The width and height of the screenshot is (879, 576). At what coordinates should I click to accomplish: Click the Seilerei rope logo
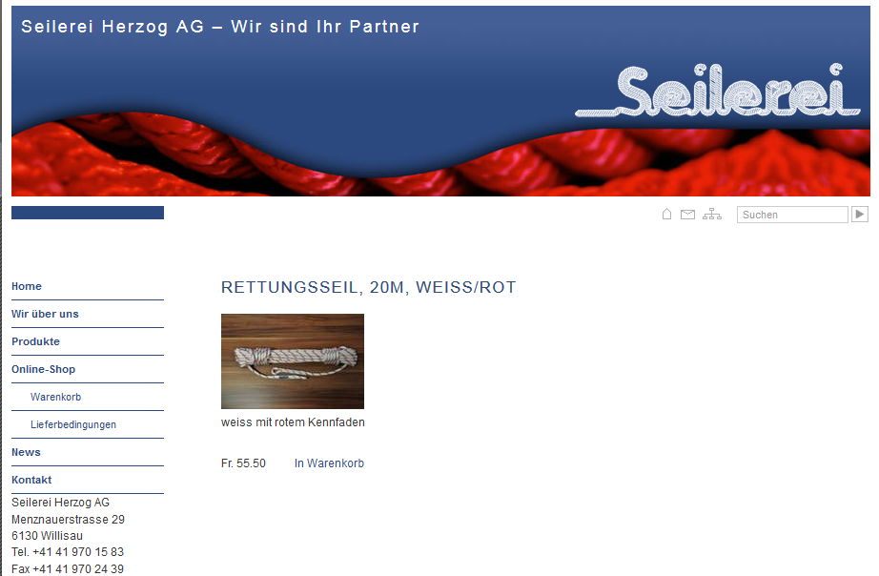click(718, 91)
